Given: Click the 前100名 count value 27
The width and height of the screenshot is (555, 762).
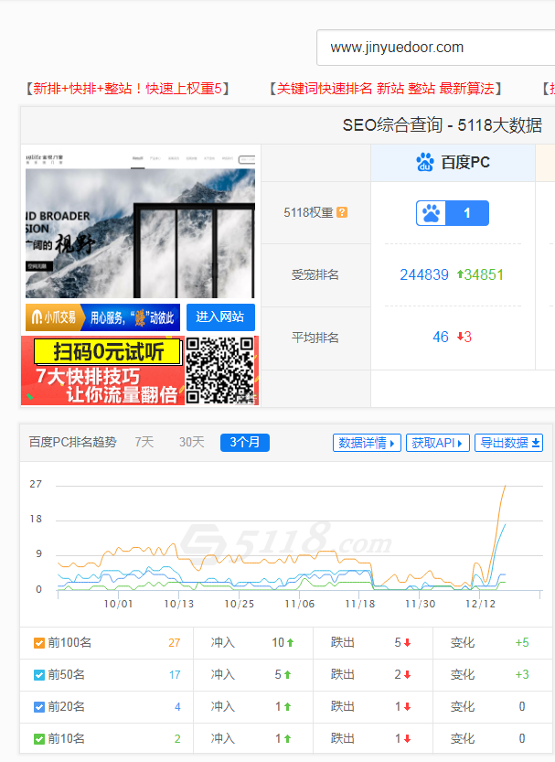Looking at the screenshot, I should tap(175, 643).
